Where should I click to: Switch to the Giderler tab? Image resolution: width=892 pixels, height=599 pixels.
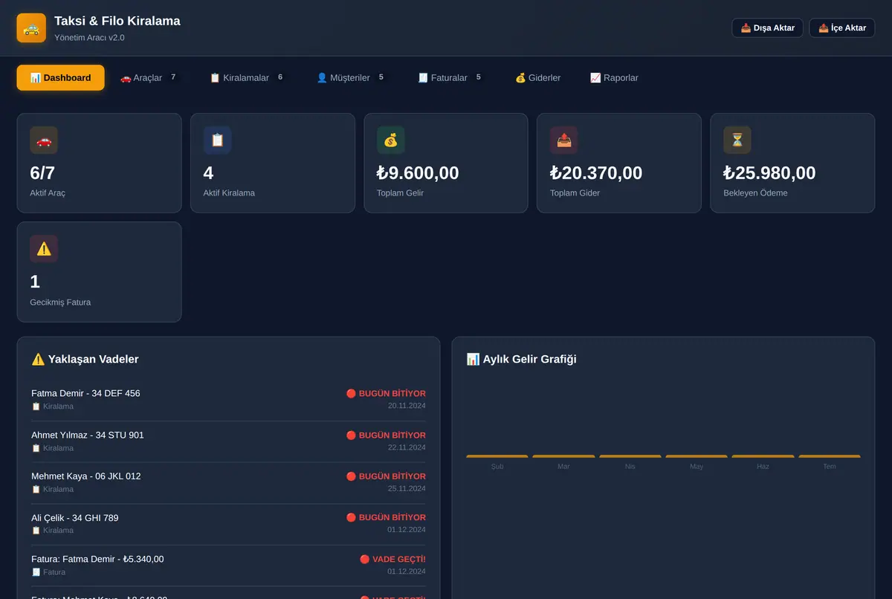[x=538, y=77]
